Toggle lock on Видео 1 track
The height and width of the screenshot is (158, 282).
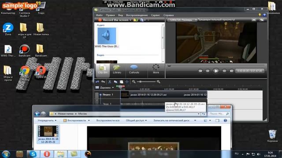[100, 95]
